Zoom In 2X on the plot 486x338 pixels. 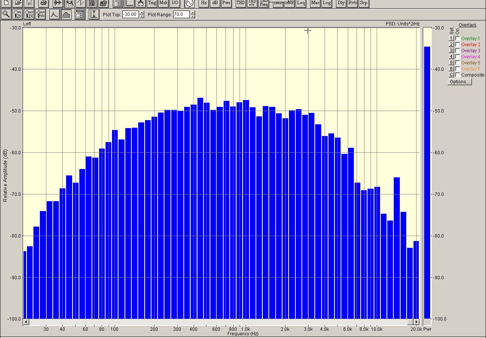tap(17, 14)
